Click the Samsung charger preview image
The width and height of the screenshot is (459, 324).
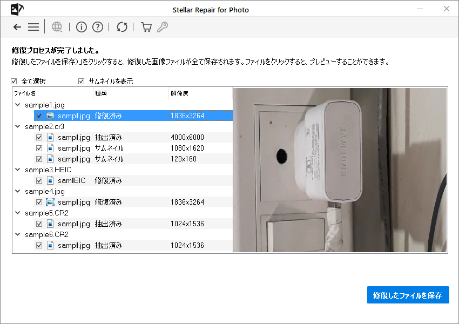(x=340, y=170)
